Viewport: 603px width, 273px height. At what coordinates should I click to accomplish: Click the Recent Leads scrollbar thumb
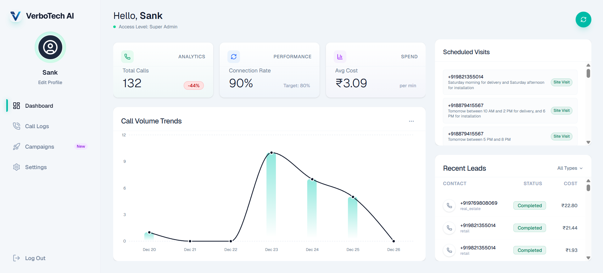pyautogui.click(x=588, y=188)
